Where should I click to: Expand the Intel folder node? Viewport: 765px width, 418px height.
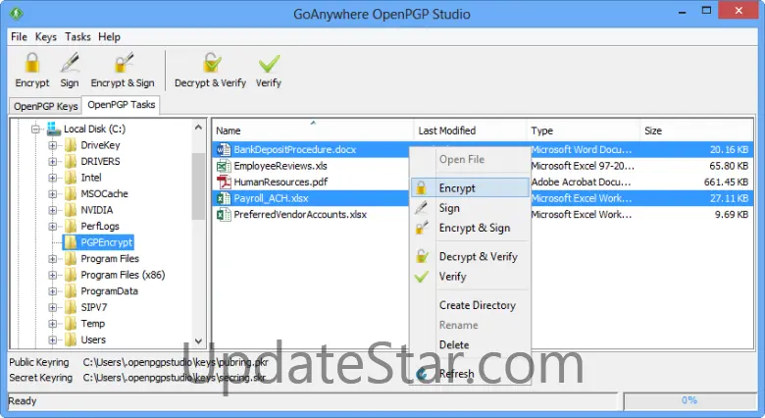[53, 178]
